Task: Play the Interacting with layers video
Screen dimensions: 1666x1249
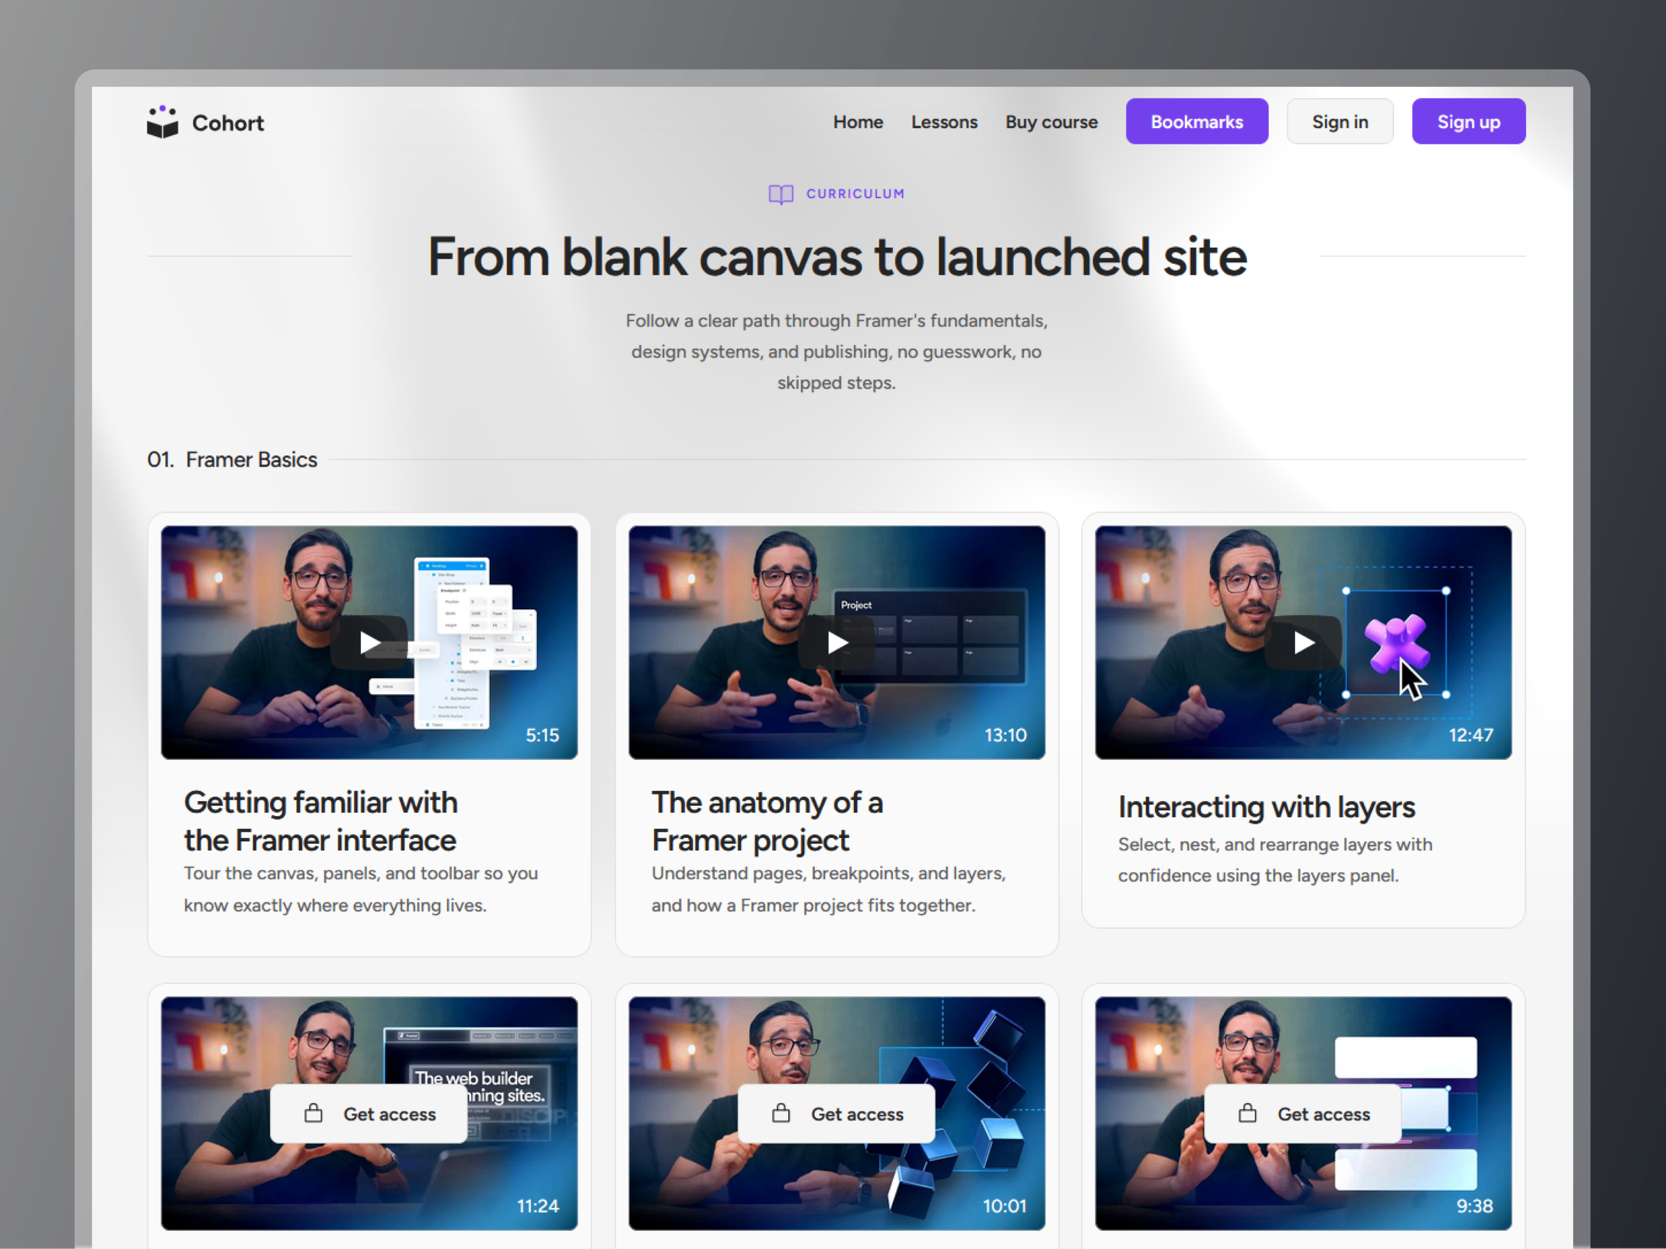Action: [1304, 642]
